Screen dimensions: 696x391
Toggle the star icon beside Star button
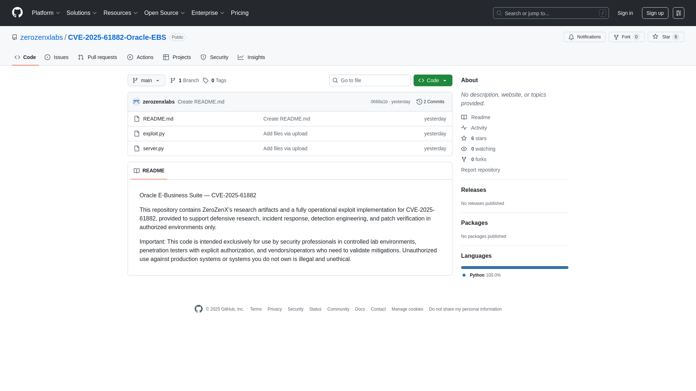point(655,37)
